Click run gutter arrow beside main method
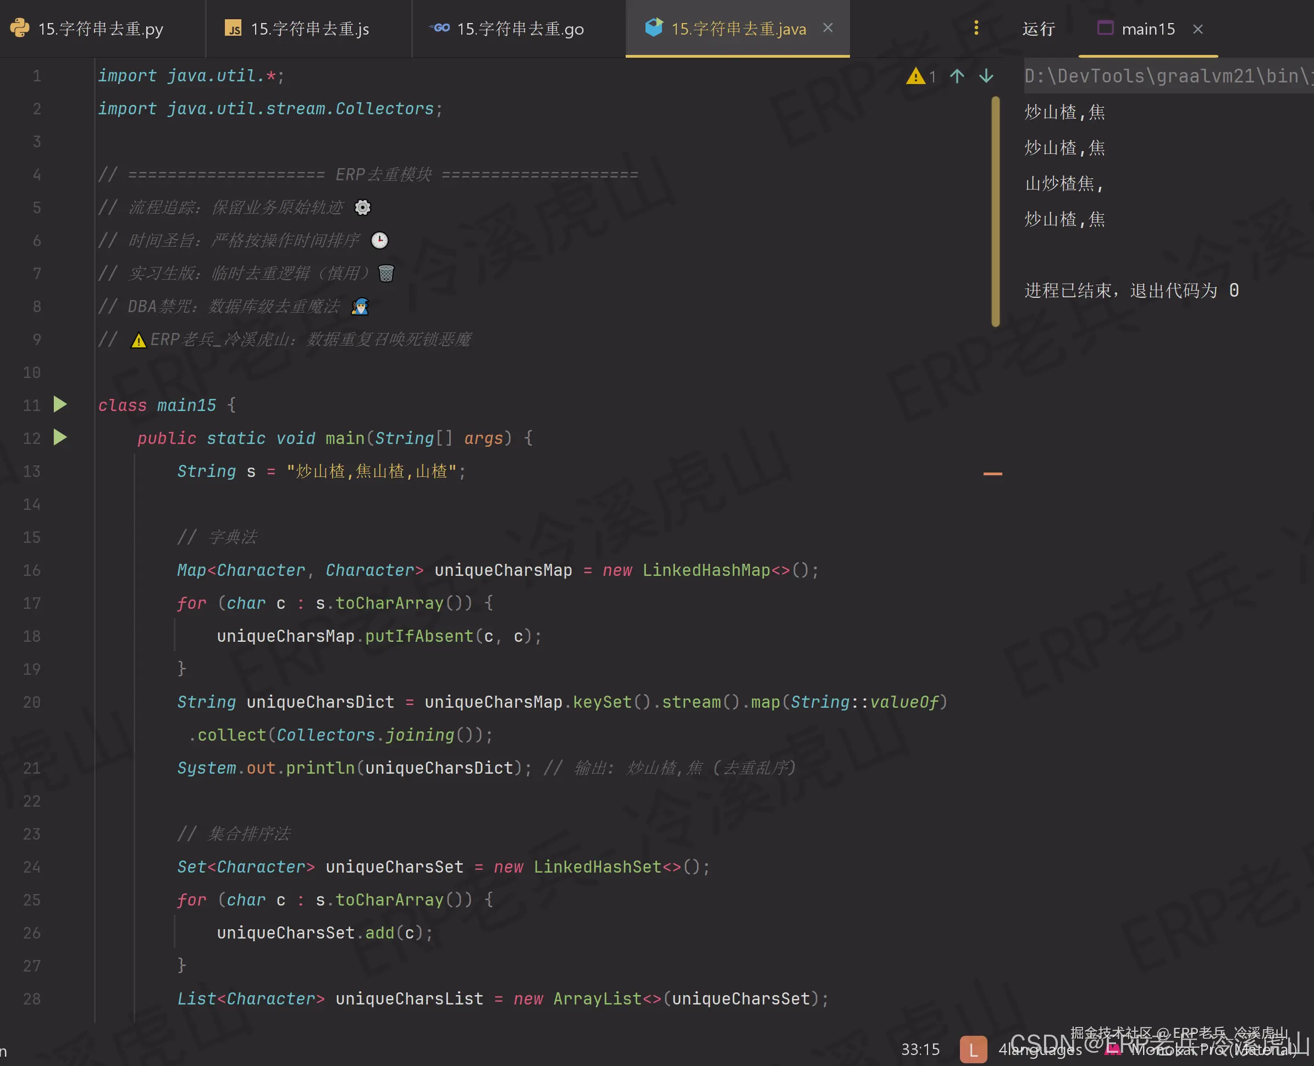1314x1066 pixels. [59, 437]
